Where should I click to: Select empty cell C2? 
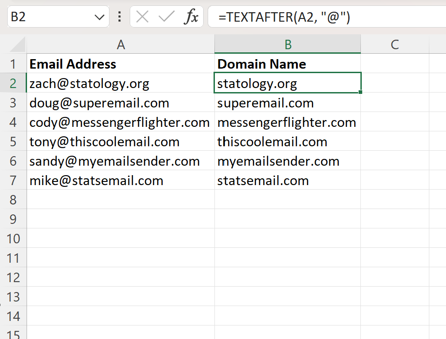395,83
